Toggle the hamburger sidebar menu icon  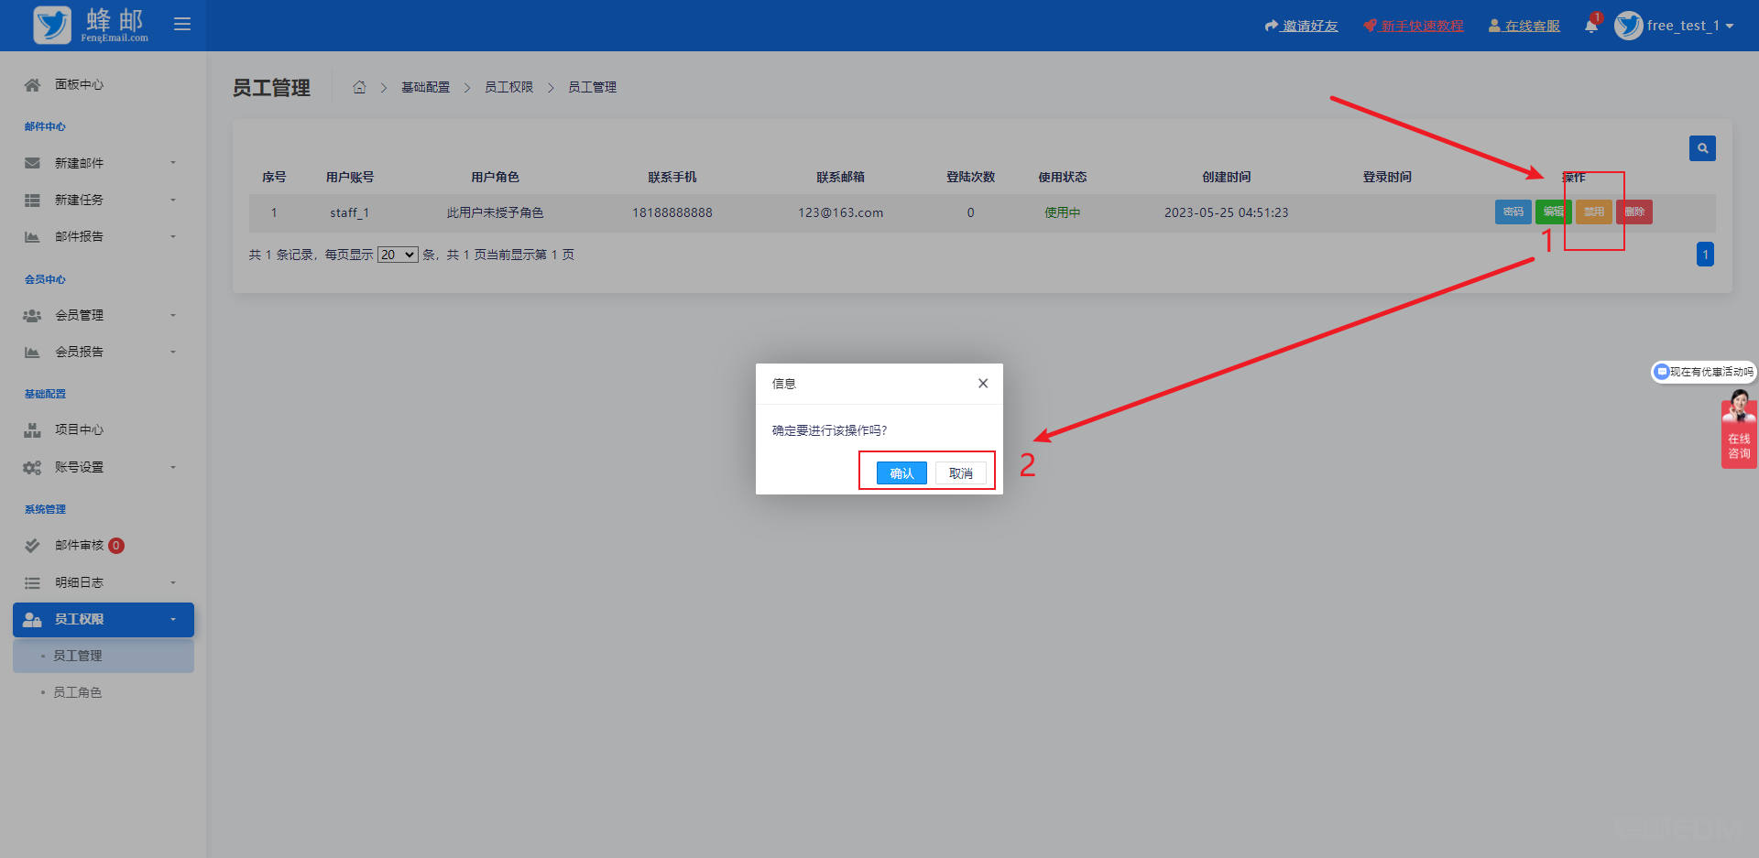[182, 24]
